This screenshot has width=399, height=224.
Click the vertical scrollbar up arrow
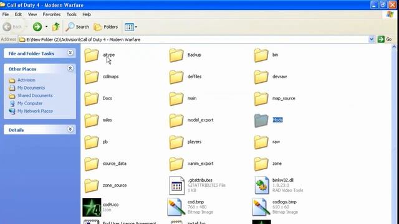[394, 47]
